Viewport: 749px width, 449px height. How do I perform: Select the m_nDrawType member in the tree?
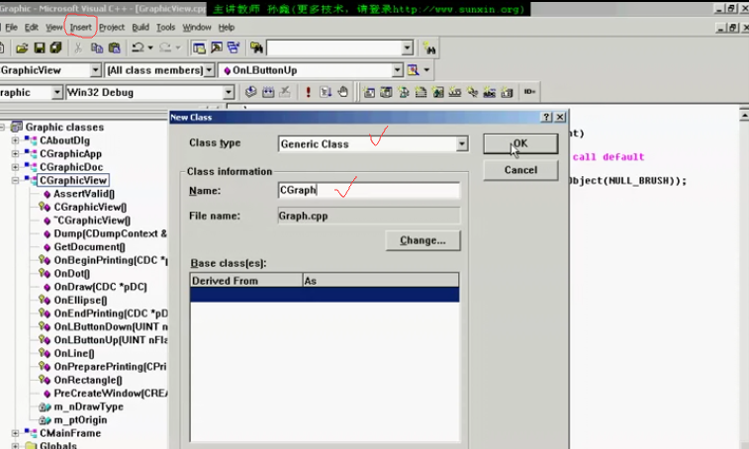(88, 406)
